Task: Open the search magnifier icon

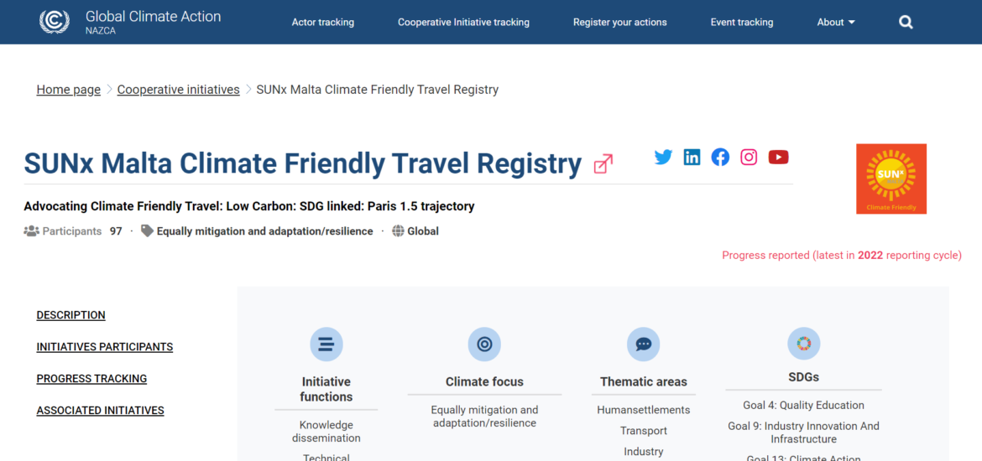Action: coord(906,23)
